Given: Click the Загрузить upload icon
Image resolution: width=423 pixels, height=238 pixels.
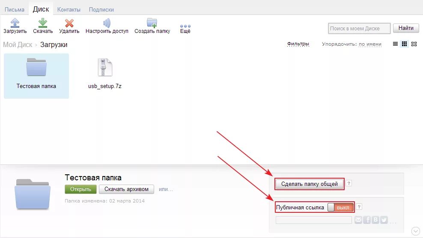Looking at the screenshot, I should coord(15,23).
